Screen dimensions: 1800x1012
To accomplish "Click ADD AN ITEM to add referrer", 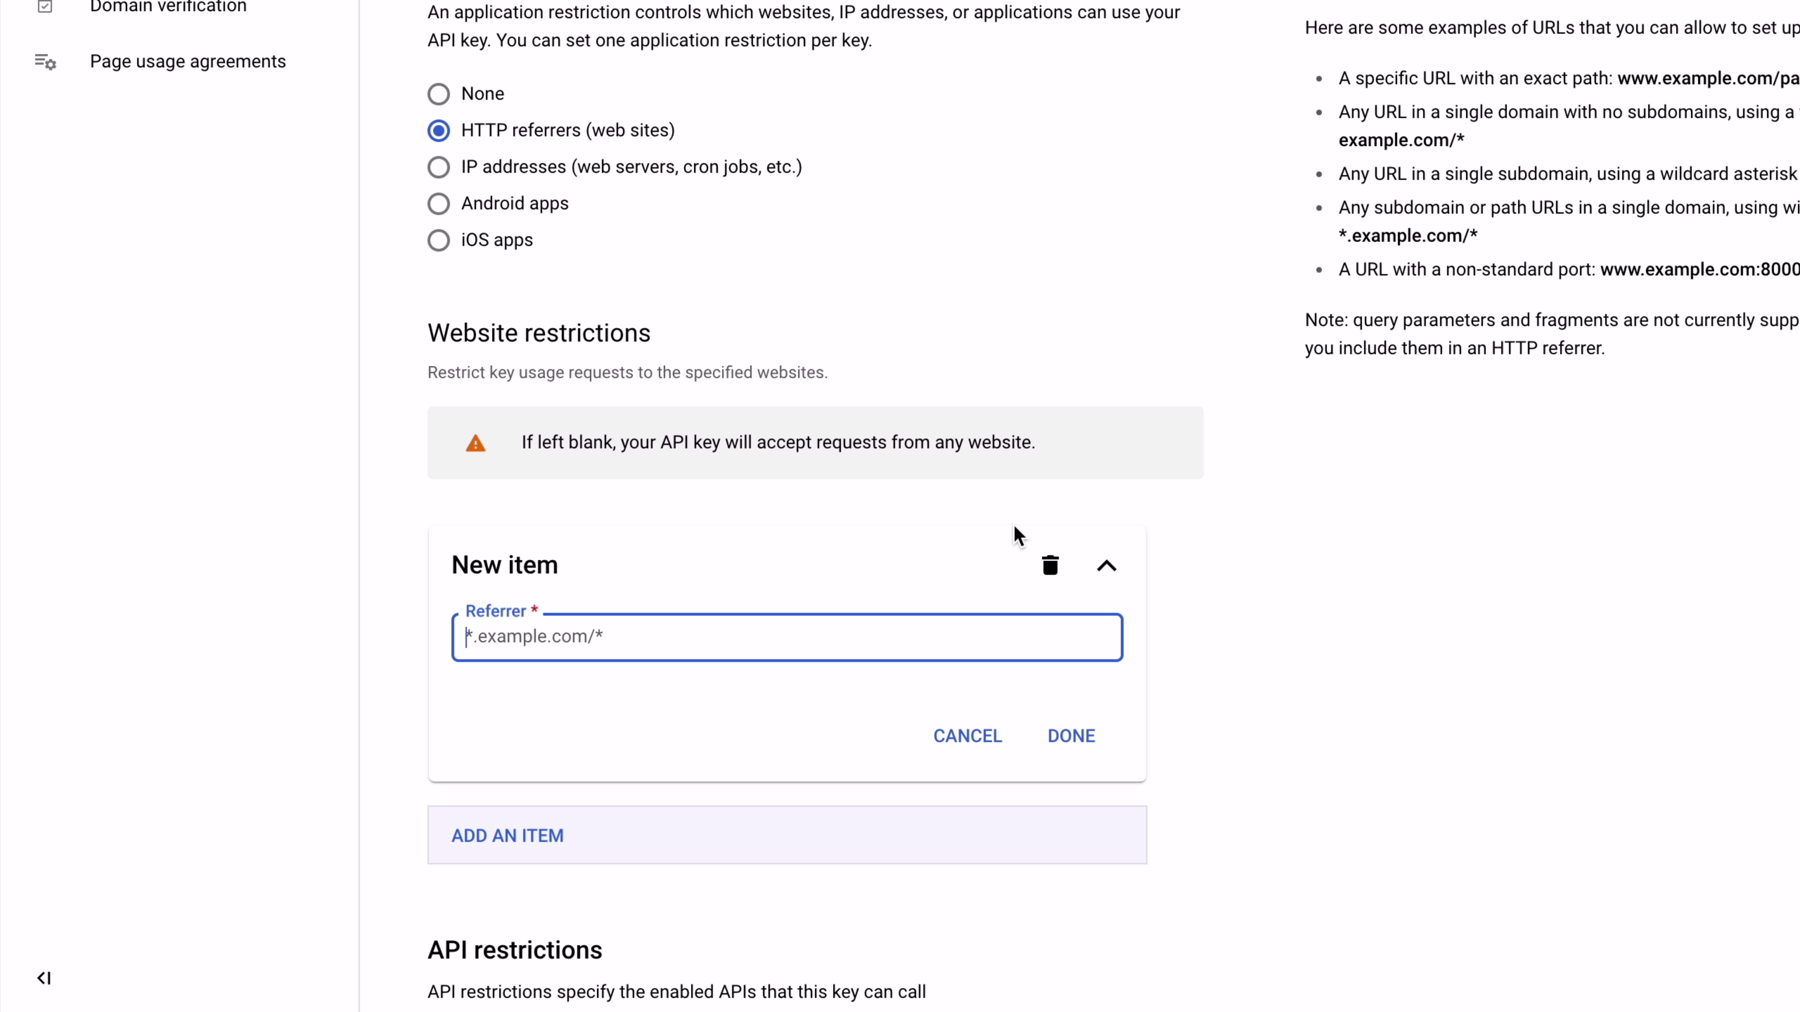I will pyautogui.click(x=507, y=835).
